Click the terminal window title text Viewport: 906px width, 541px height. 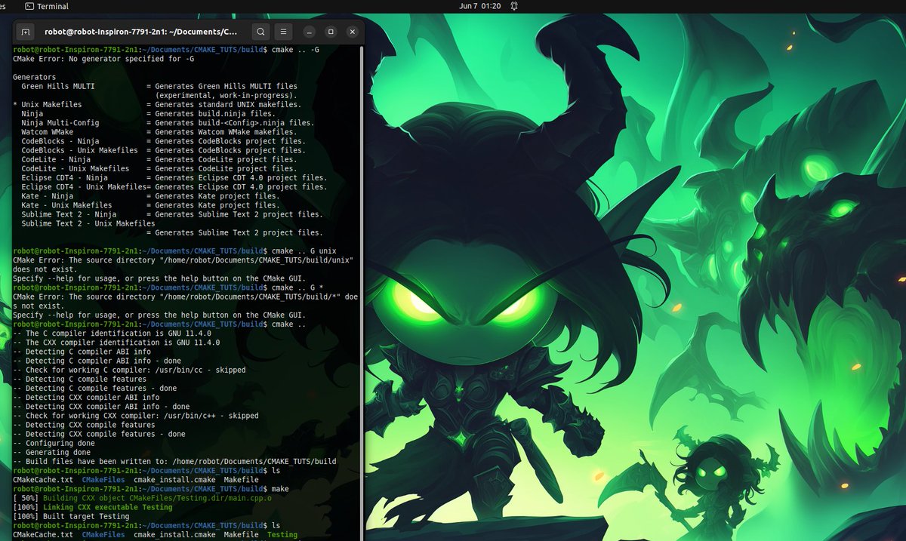[x=140, y=32]
